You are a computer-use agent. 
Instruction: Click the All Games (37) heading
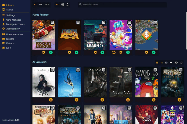tap(39, 62)
